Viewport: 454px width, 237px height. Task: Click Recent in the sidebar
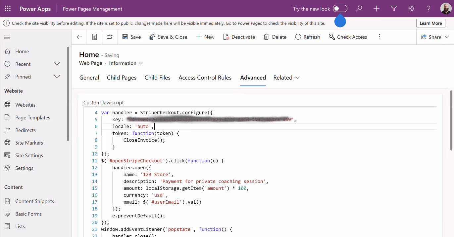pyautogui.click(x=23, y=64)
